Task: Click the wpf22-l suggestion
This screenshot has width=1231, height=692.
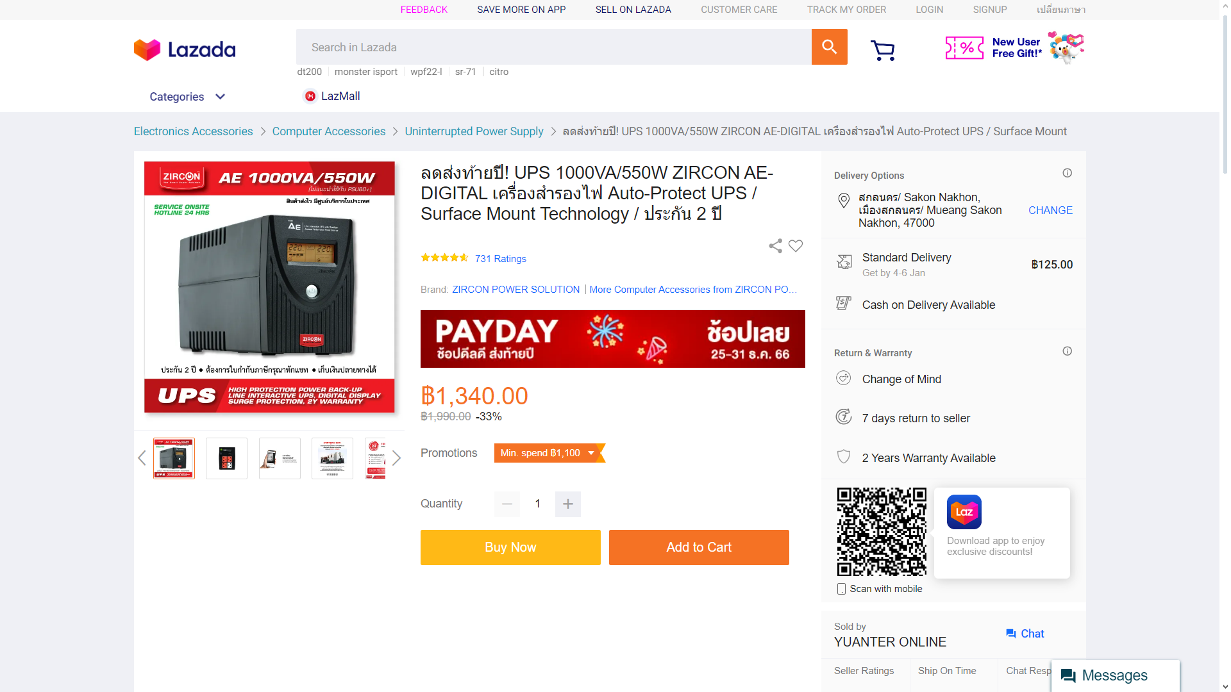Action: point(426,72)
